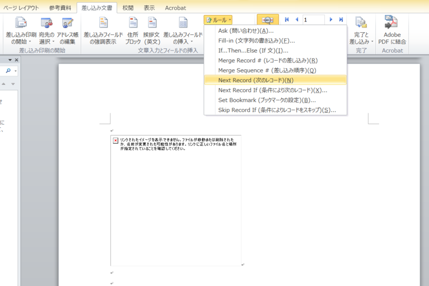
Task: Choose Next Record If menu item
Action: tap(275, 90)
